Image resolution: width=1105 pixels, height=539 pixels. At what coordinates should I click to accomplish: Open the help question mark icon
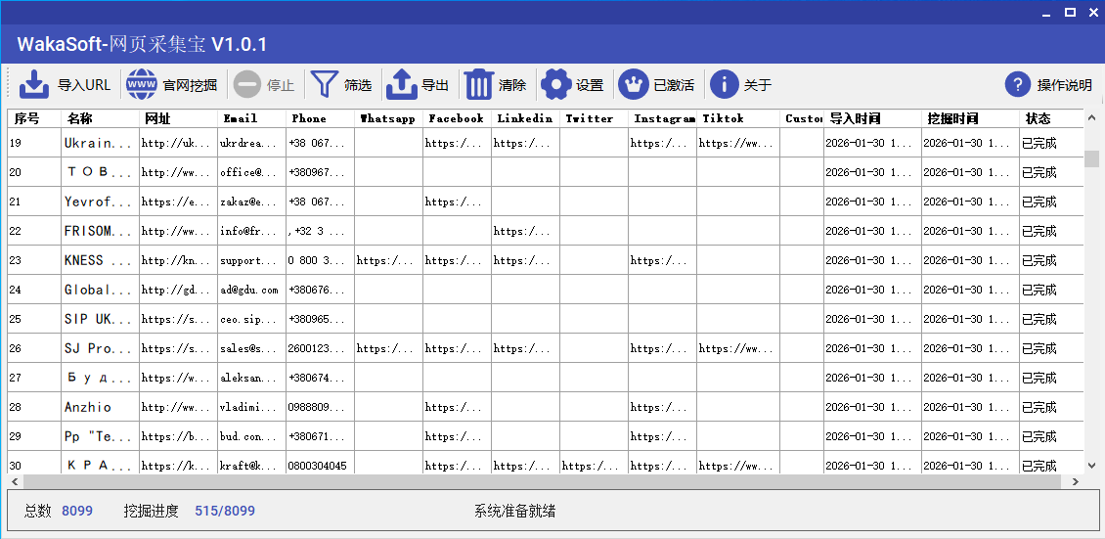(1019, 85)
